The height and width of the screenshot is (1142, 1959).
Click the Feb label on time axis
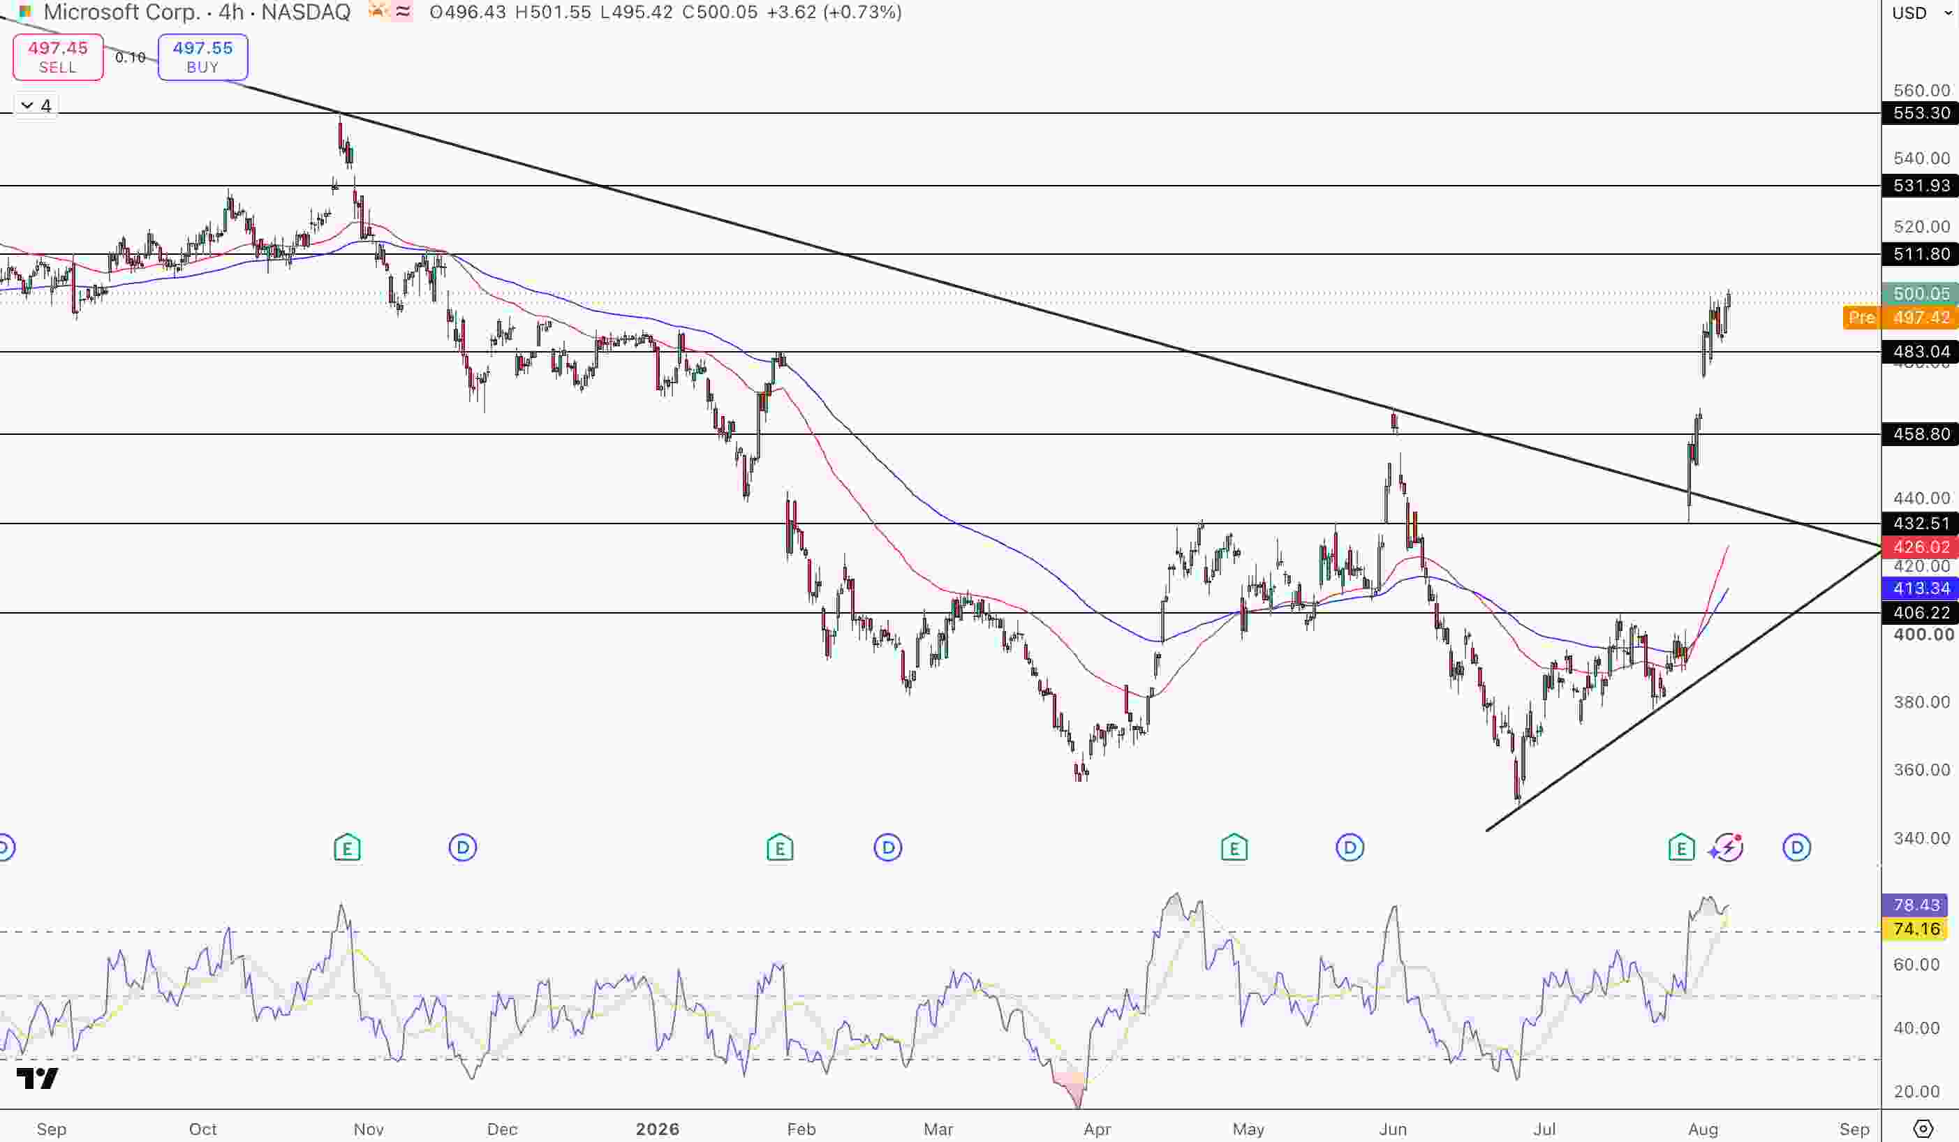(x=801, y=1129)
